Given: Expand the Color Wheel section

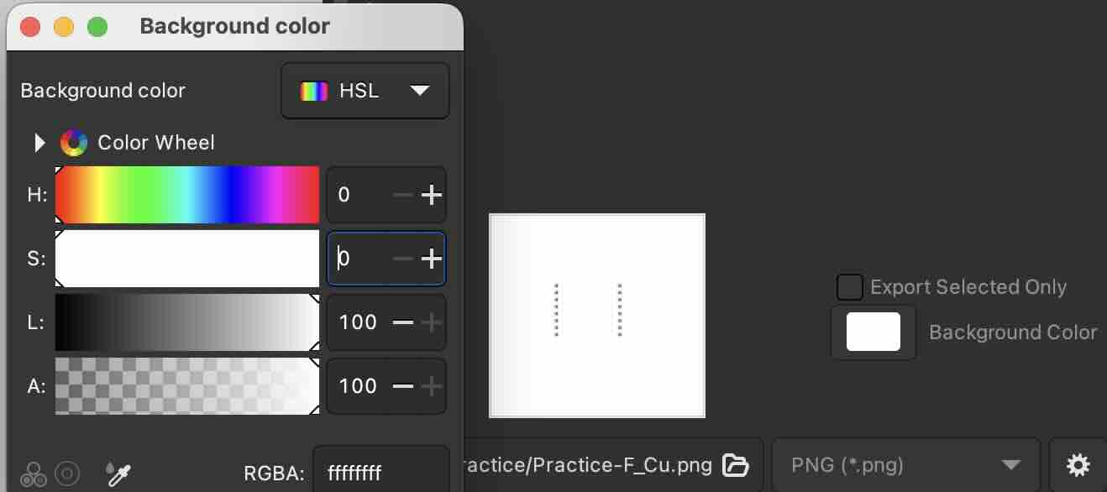Looking at the screenshot, I should [39, 143].
